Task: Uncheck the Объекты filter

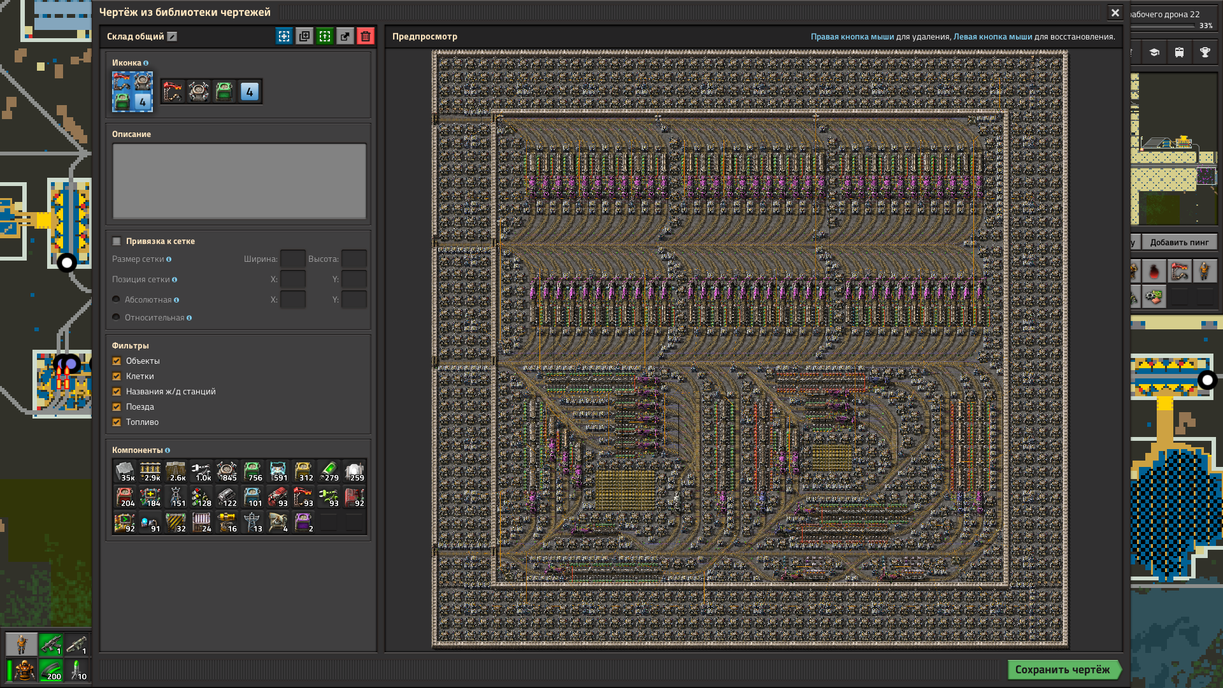Action: click(117, 361)
